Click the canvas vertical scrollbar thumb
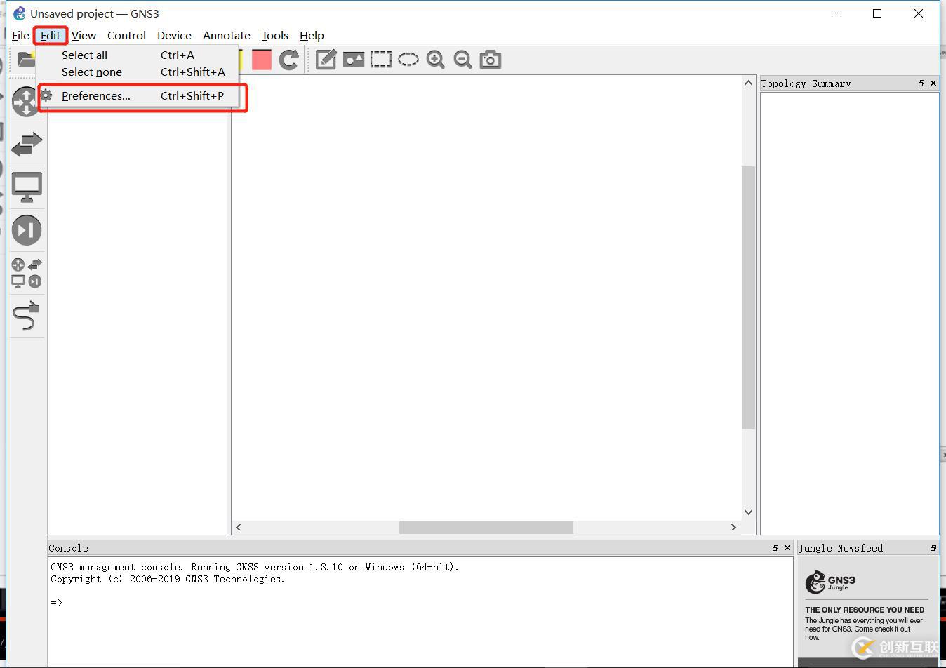946x668 pixels. coord(748,298)
